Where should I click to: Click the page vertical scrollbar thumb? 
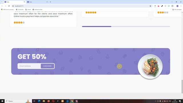click(x=182, y=86)
